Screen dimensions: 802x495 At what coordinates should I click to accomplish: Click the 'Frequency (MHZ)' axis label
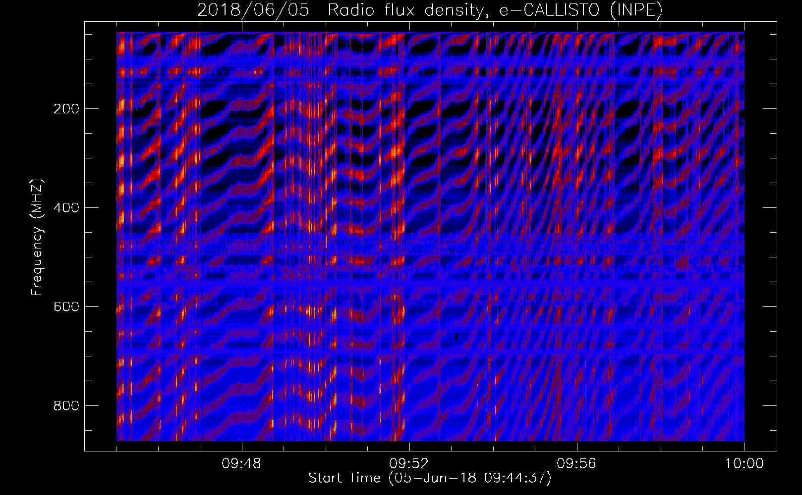[37, 238]
